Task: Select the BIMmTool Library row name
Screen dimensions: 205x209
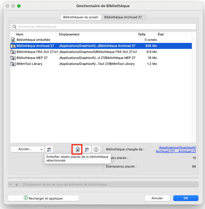Action: click(x=29, y=64)
